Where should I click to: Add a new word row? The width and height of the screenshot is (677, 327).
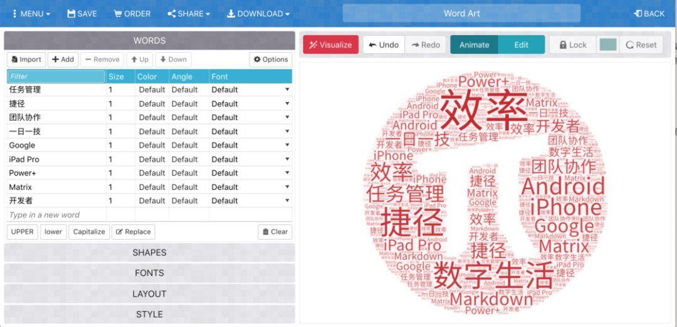click(63, 60)
